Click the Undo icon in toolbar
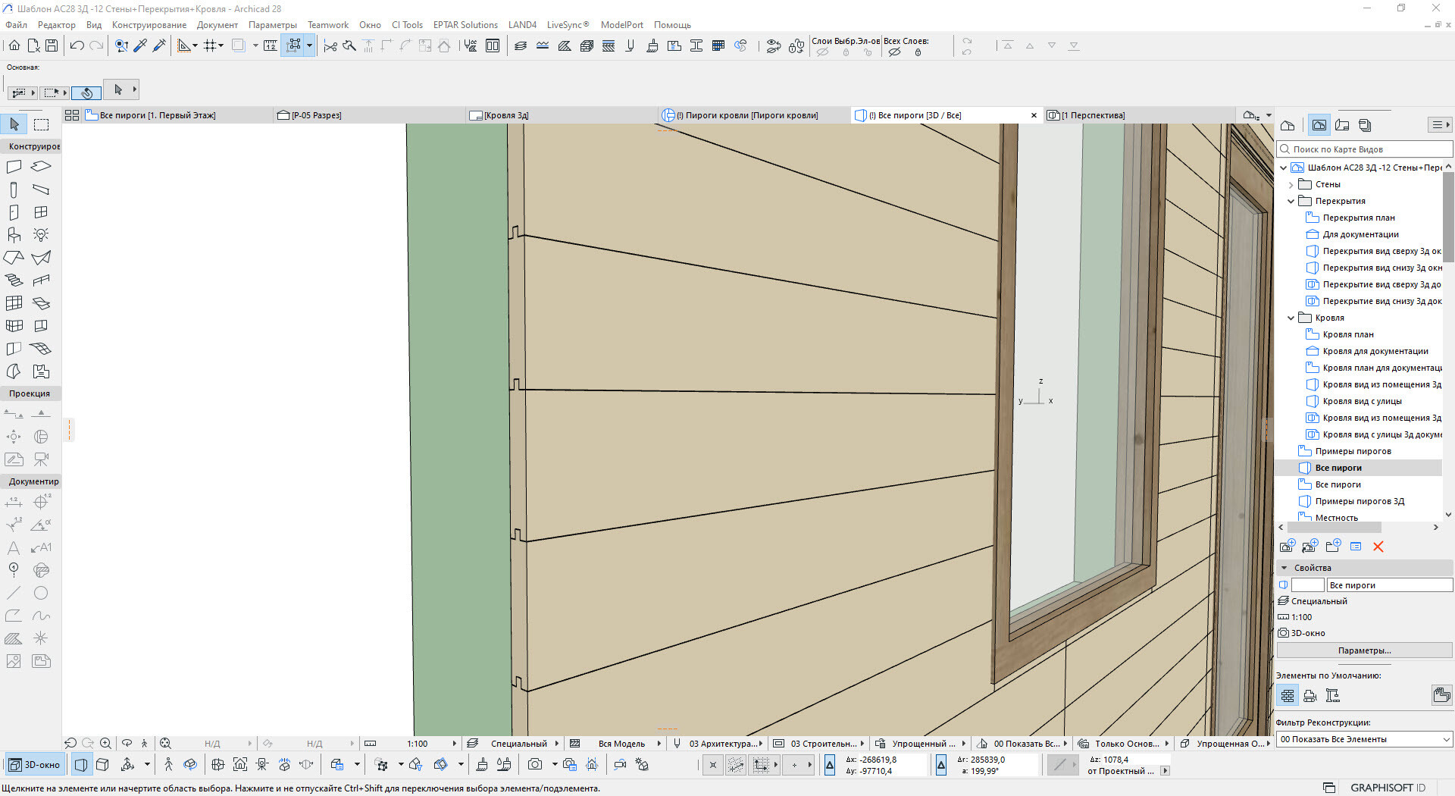Viewport: 1455px width, 796px height. pos(77,45)
